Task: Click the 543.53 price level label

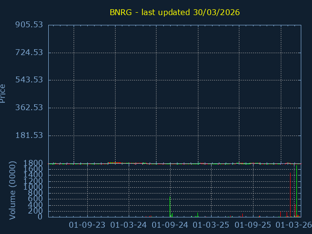Action: pos(29,80)
